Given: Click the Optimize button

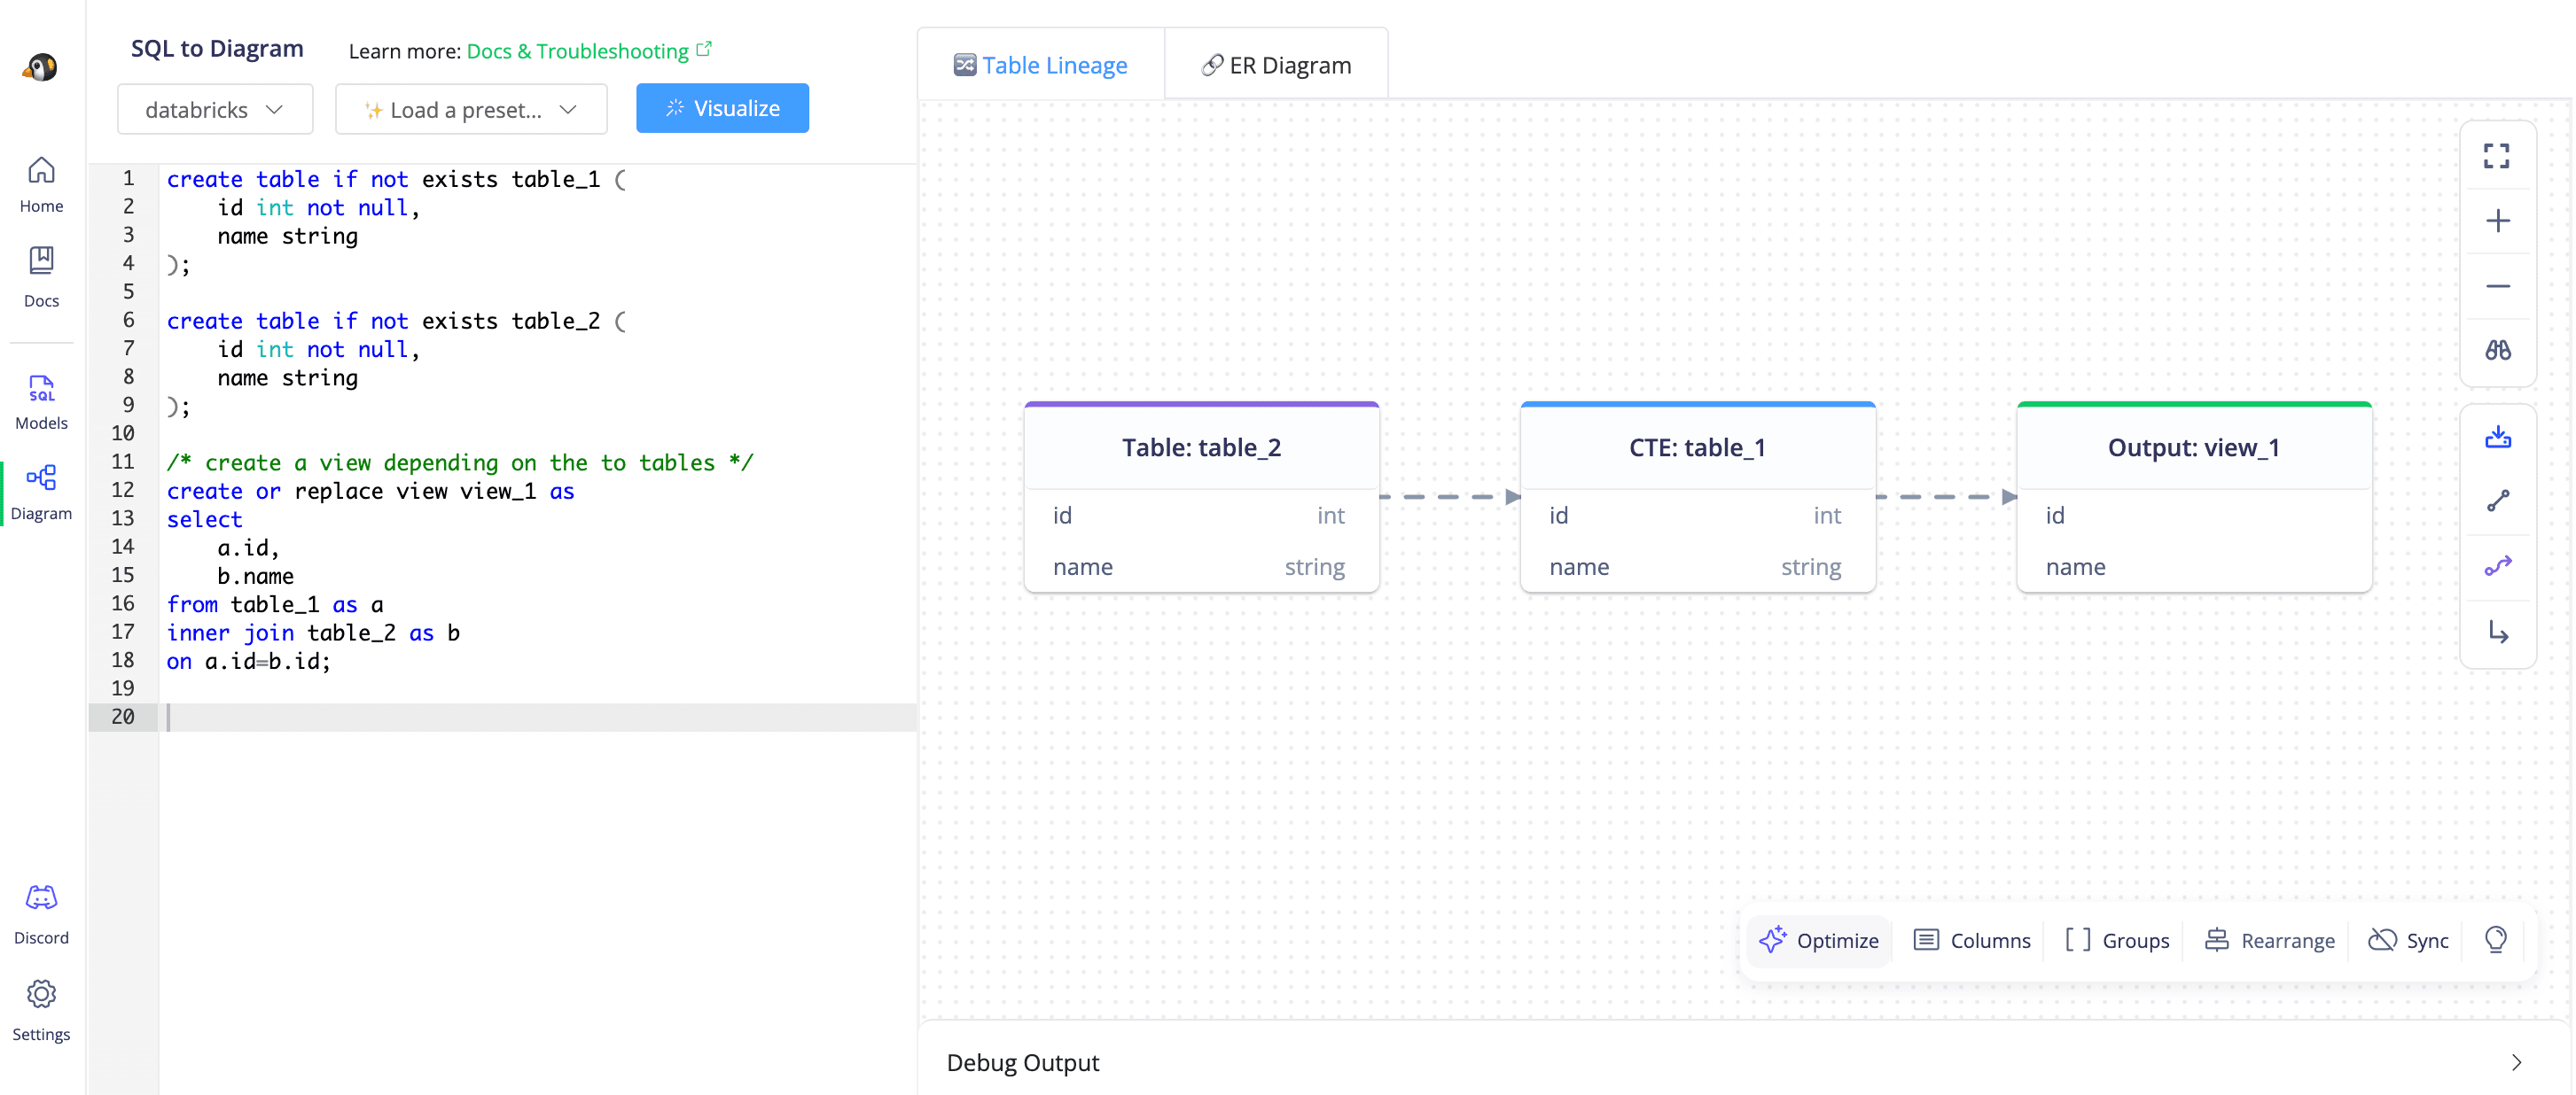Looking at the screenshot, I should click(x=1818, y=940).
